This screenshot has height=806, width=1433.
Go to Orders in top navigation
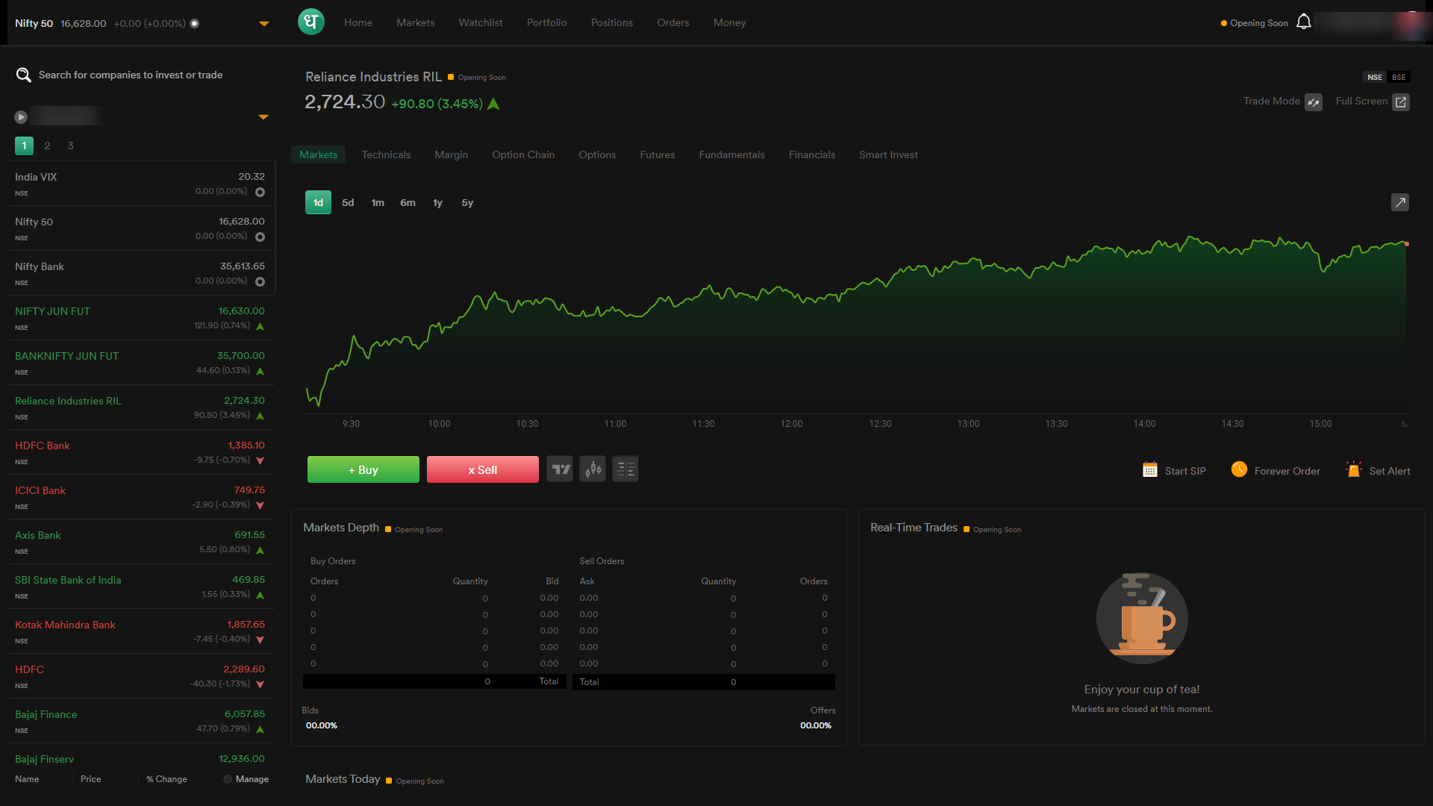672,22
